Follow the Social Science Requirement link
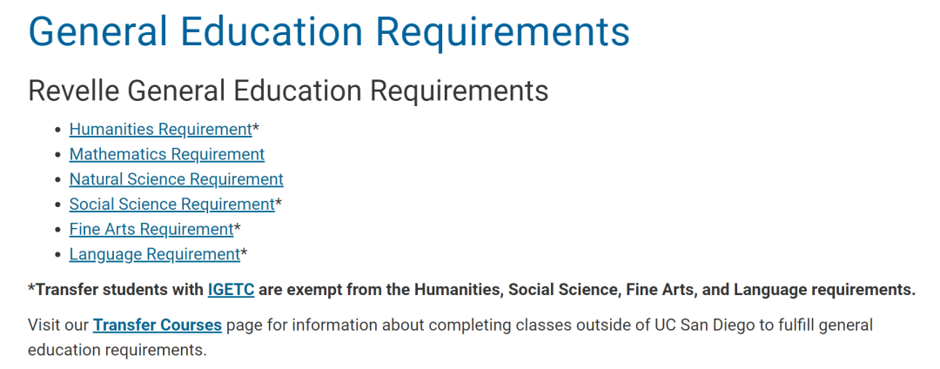Image resolution: width=940 pixels, height=369 pixels. 172,205
